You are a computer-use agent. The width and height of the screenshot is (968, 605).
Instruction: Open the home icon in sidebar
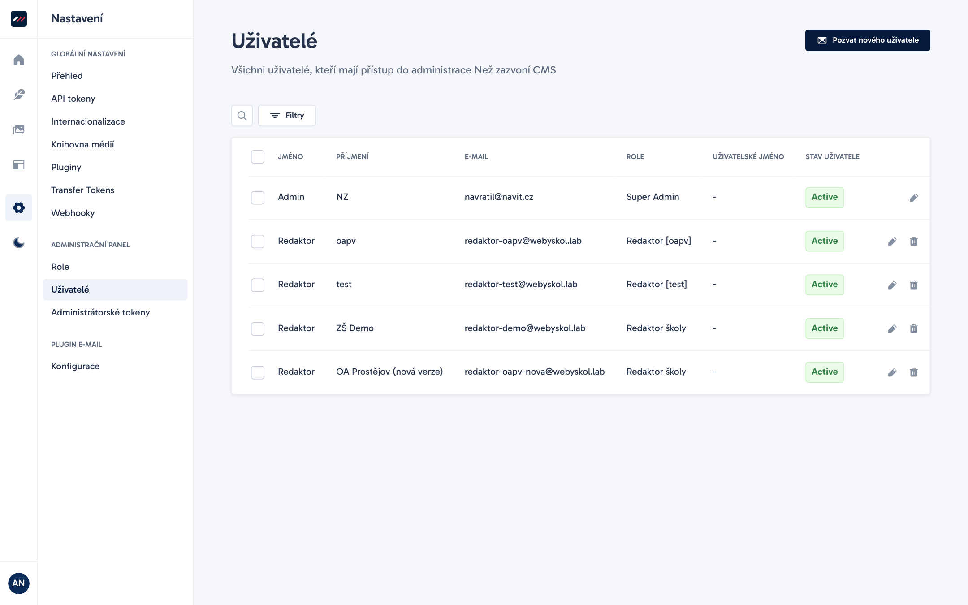tap(19, 60)
